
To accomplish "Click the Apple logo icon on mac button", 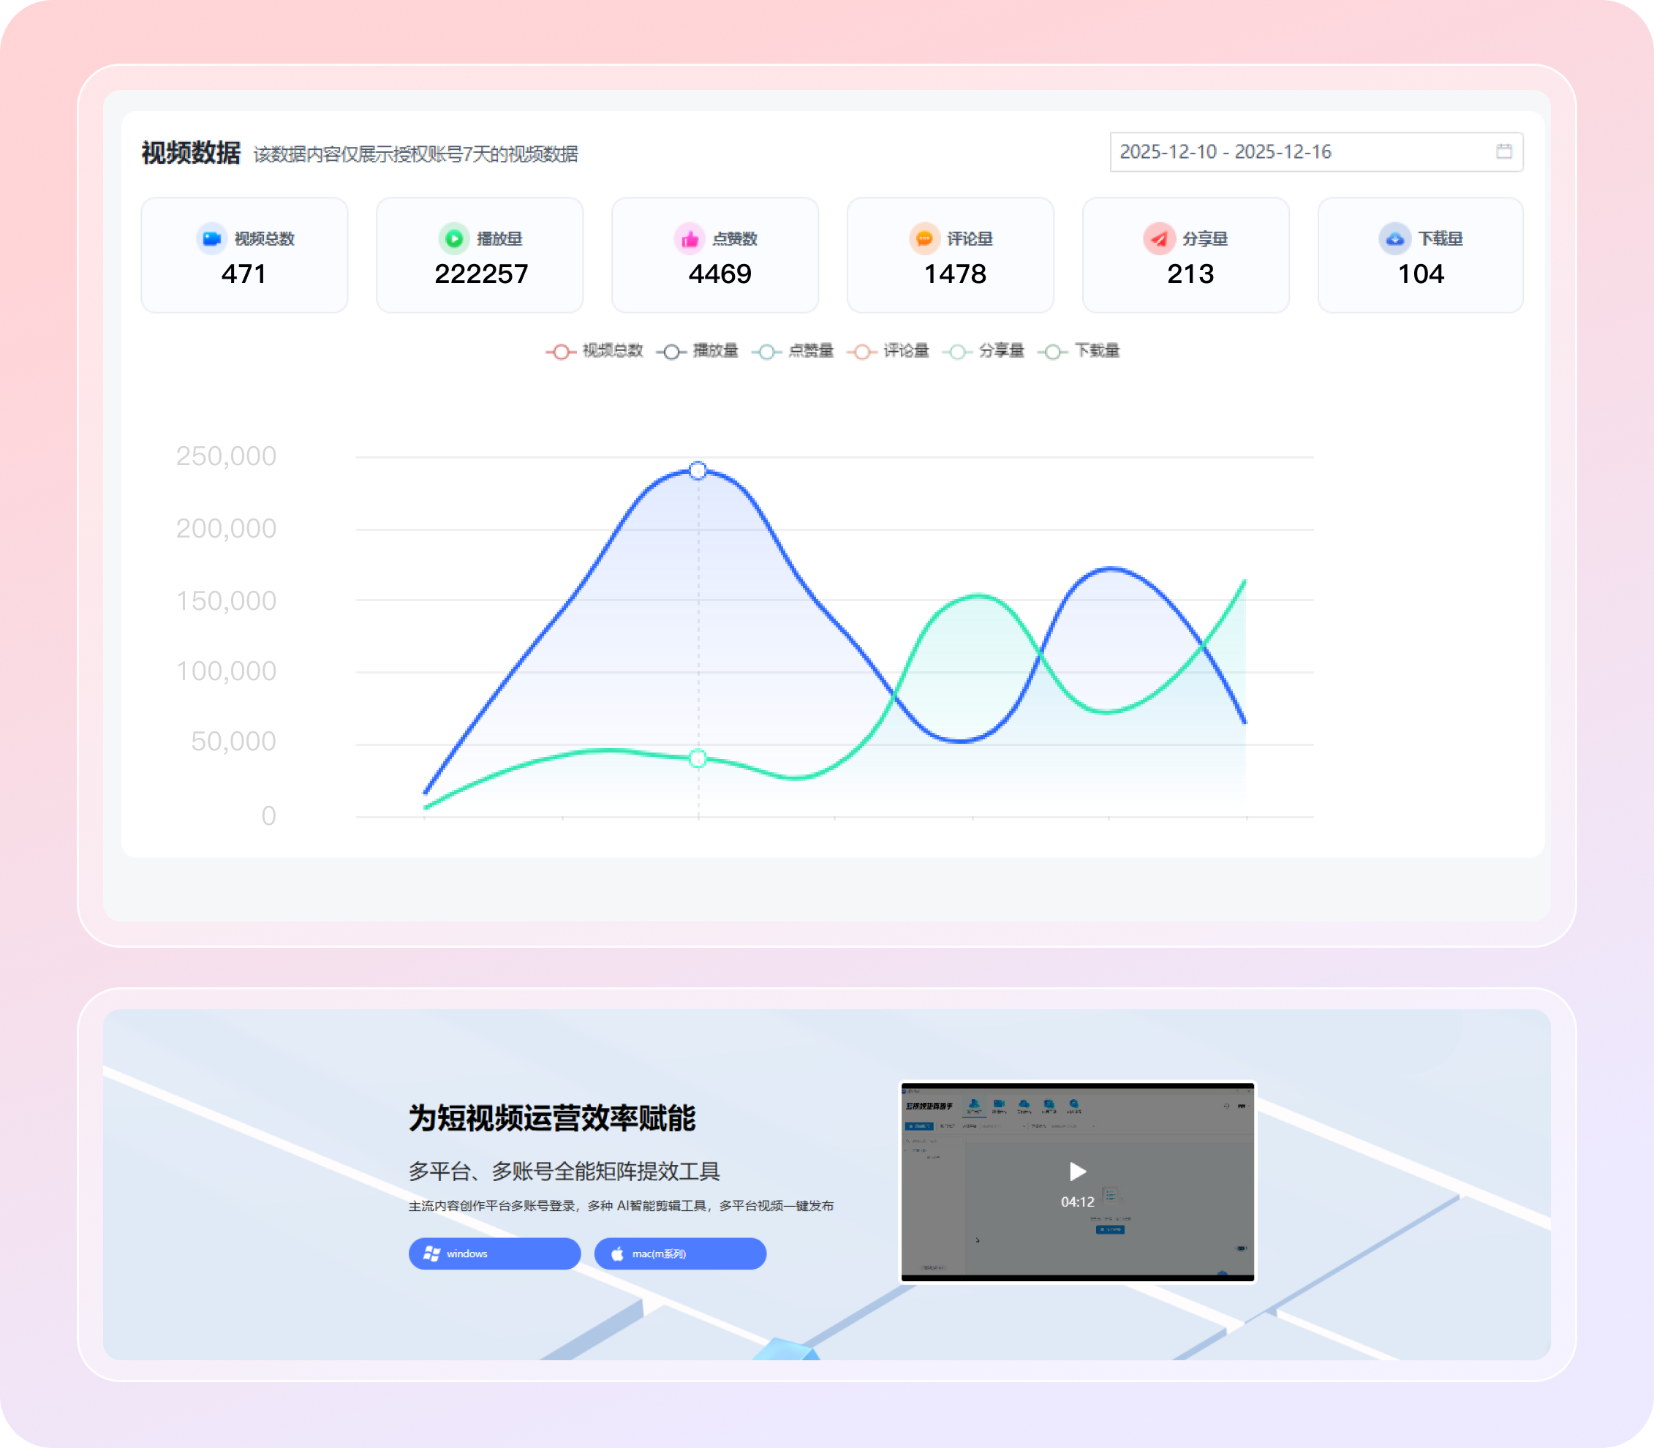I will click(x=617, y=1253).
